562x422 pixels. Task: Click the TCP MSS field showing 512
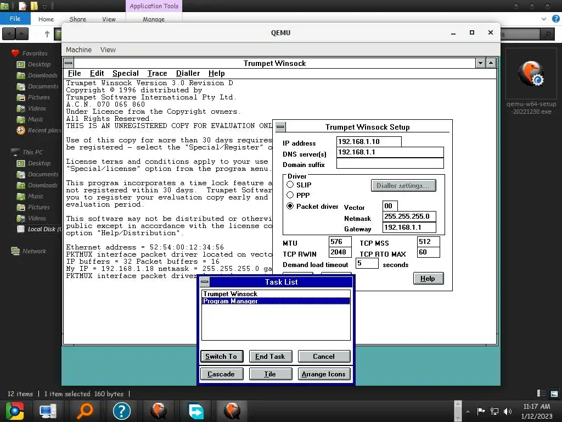(428, 242)
